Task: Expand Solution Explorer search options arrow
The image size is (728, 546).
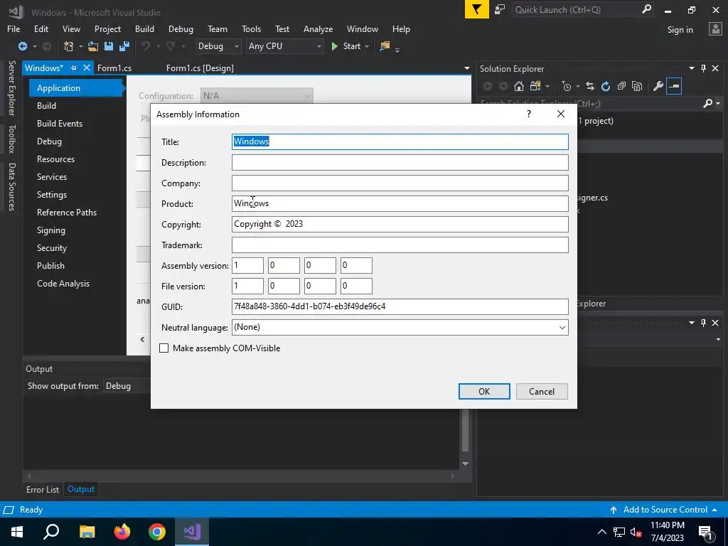Action: click(x=718, y=103)
